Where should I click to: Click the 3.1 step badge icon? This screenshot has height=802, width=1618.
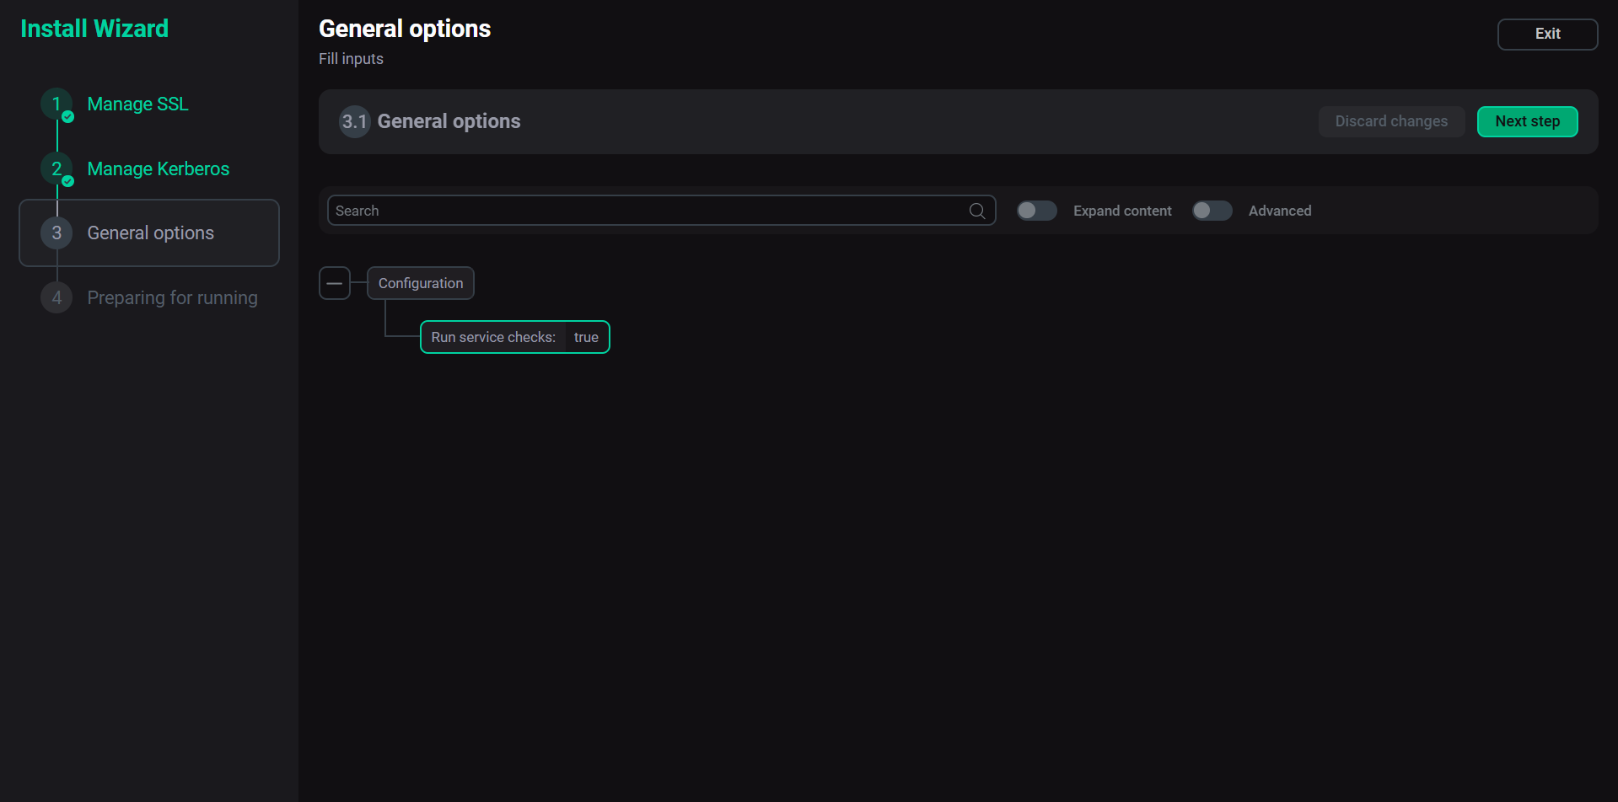pos(354,121)
